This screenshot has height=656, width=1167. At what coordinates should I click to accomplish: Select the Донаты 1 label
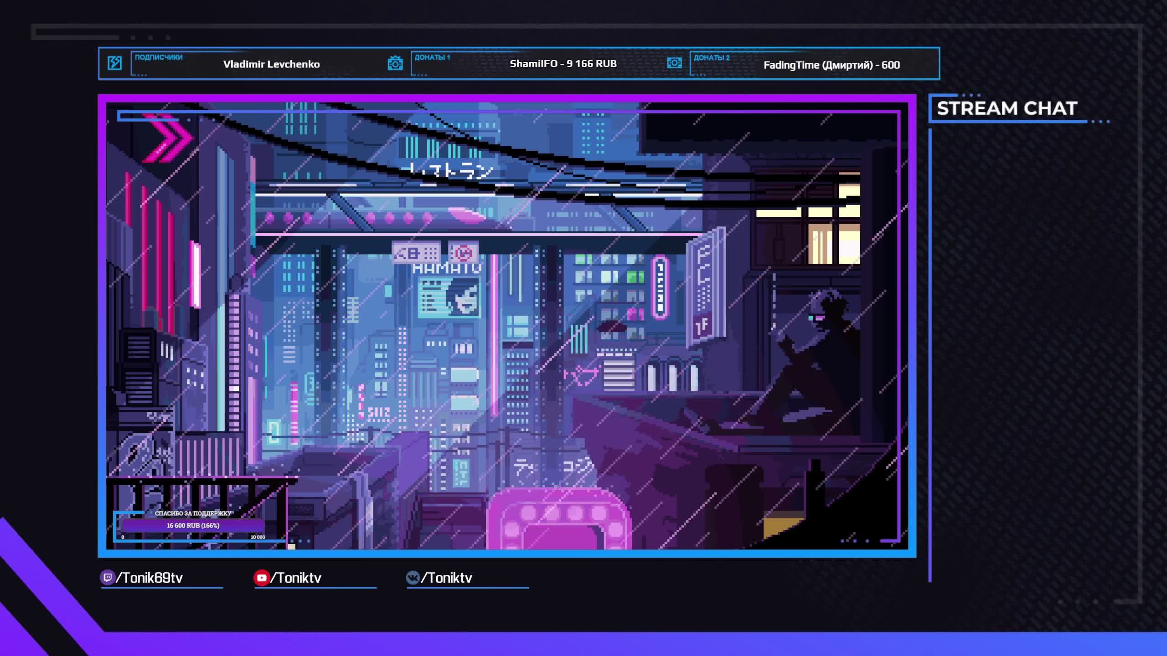point(432,57)
